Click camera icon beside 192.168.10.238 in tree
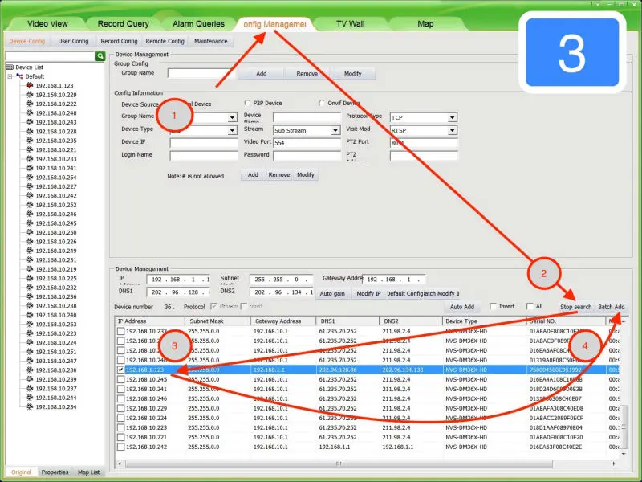642x482 pixels. pos(30,306)
